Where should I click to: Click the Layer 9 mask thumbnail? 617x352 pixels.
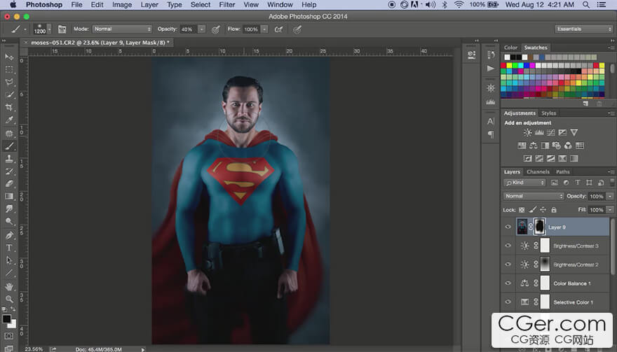[539, 227]
